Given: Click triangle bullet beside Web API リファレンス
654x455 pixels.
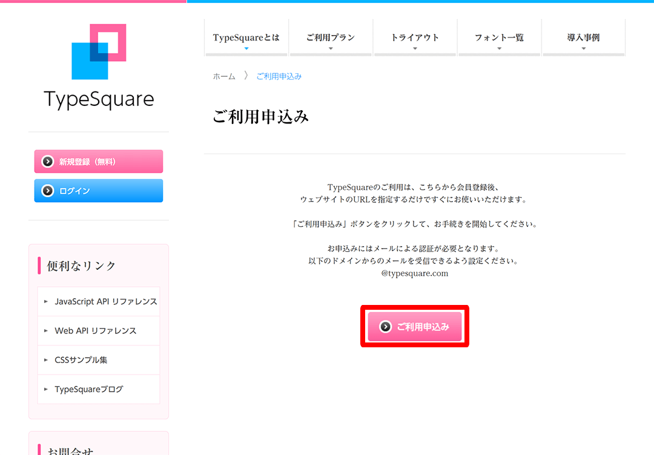Looking at the screenshot, I should (x=46, y=330).
